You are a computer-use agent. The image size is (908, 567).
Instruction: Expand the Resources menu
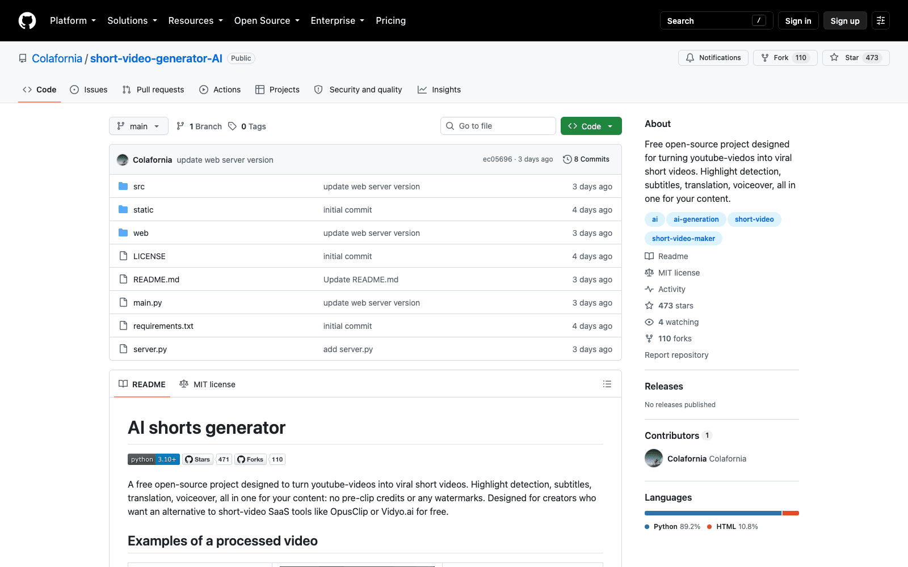pyautogui.click(x=195, y=20)
